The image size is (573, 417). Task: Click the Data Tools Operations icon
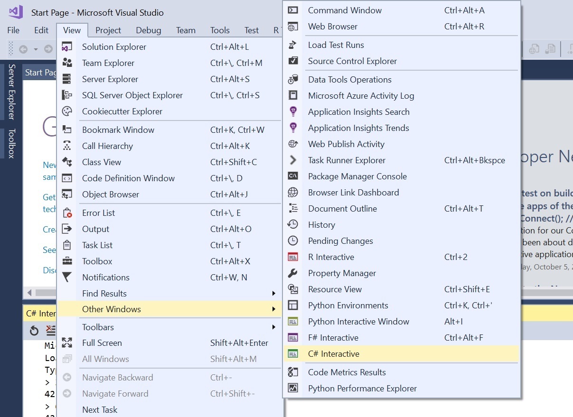click(293, 80)
